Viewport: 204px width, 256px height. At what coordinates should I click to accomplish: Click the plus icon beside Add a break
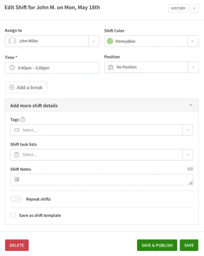12,87
